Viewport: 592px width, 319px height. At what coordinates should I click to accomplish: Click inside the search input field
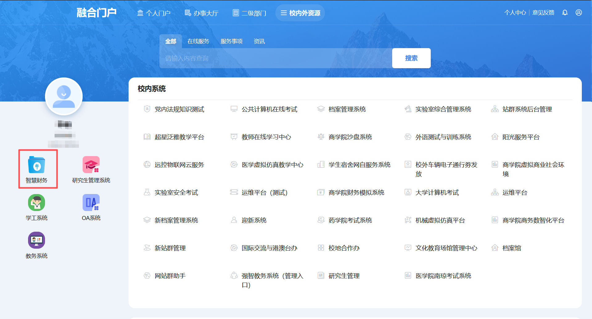[274, 58]
